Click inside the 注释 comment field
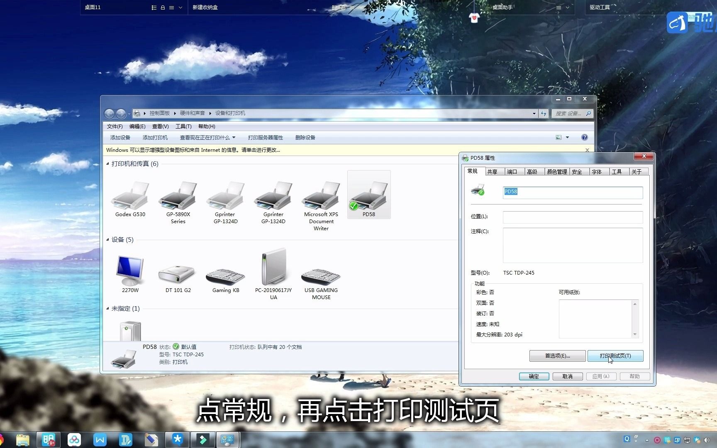 [572, 245]
